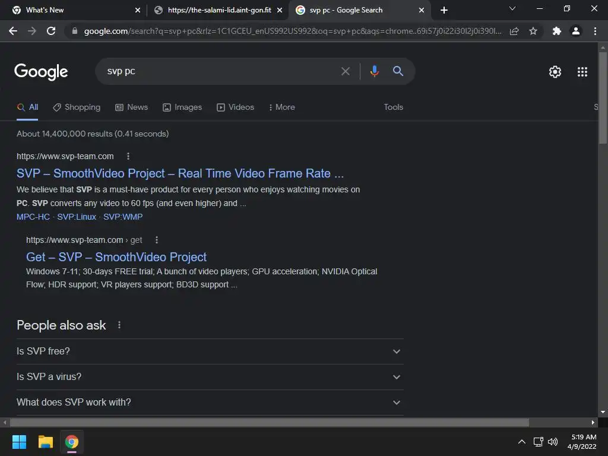This screenshot has width=608, height=456.
Task: Open options for svp-team.com first result
Action: point(128,156)
